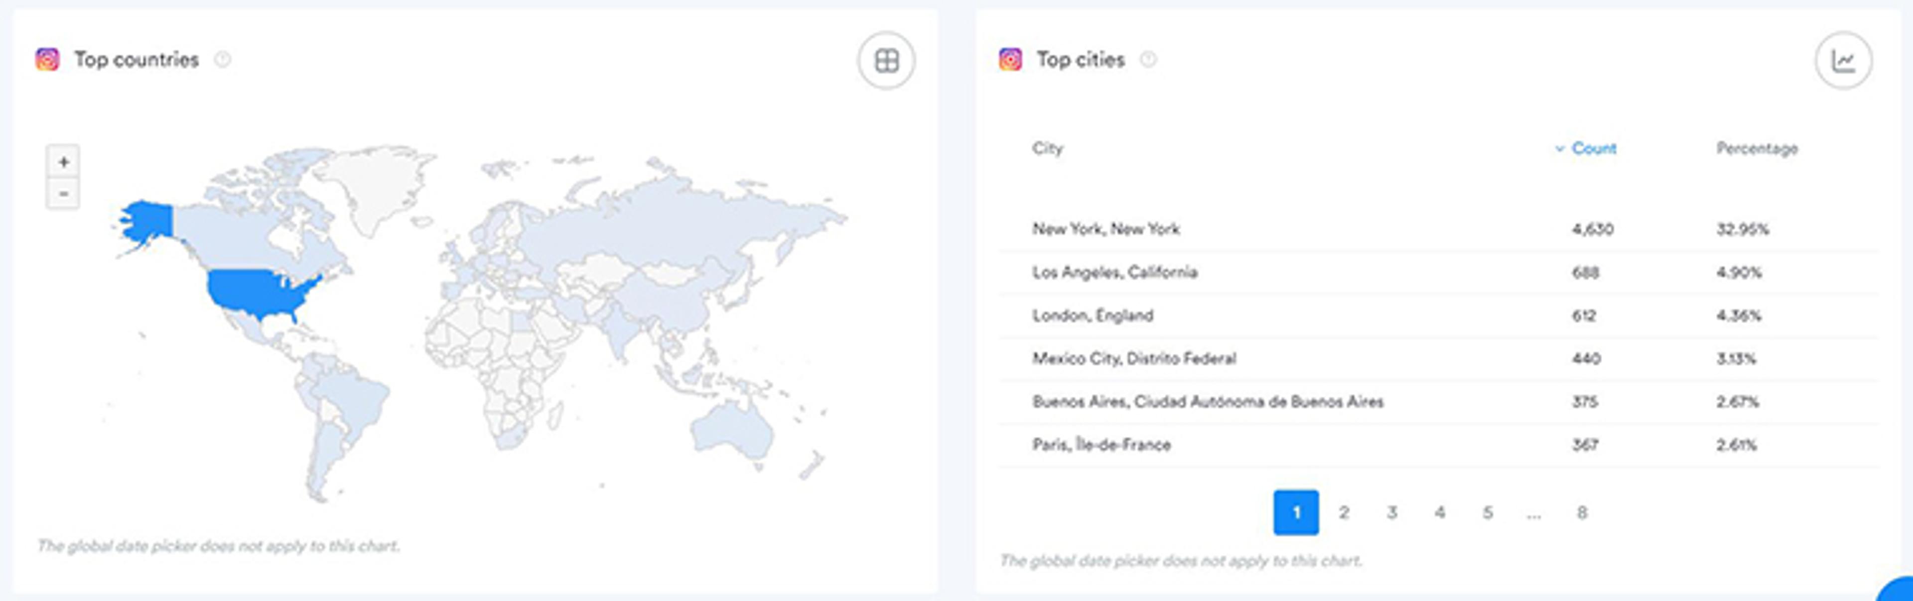
Task: Switch Top cities to chart view
Action: 1842,60
